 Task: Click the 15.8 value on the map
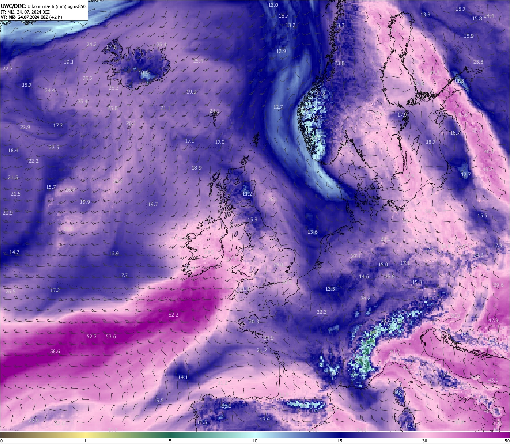click(477, 18)
